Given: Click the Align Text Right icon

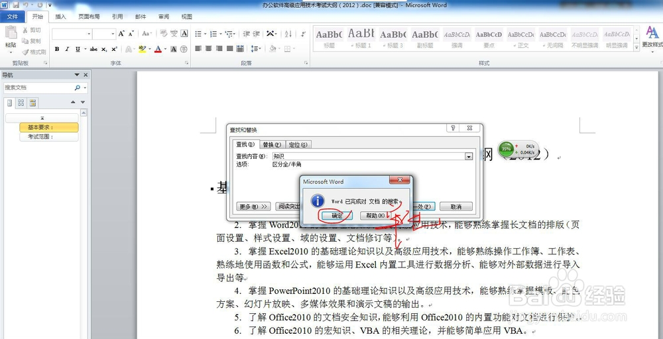Looking at the screenshot, I should tap(219, 48).
